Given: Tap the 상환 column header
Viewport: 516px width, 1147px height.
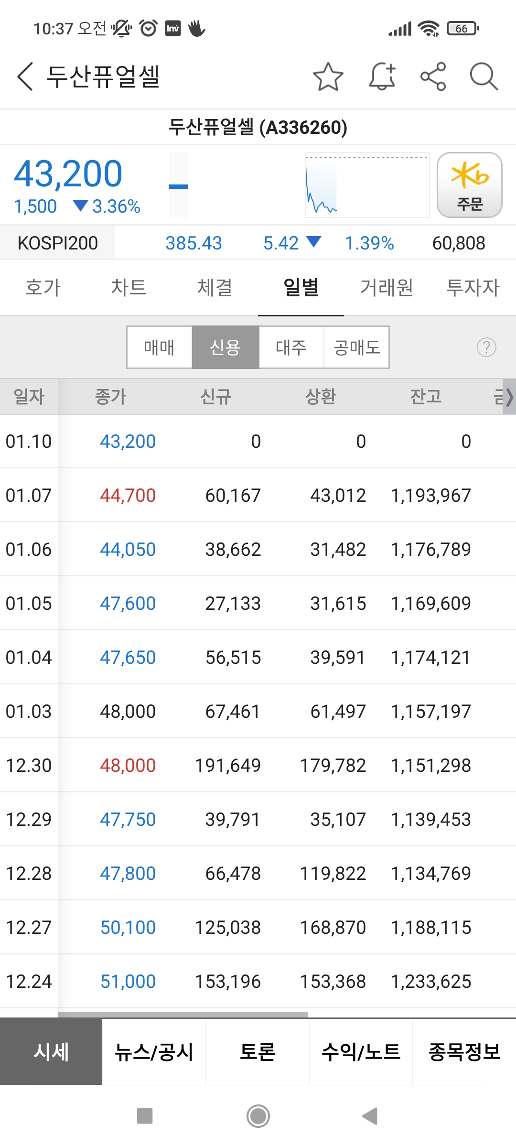Looking at the screenshot, I should click(321, 397).
